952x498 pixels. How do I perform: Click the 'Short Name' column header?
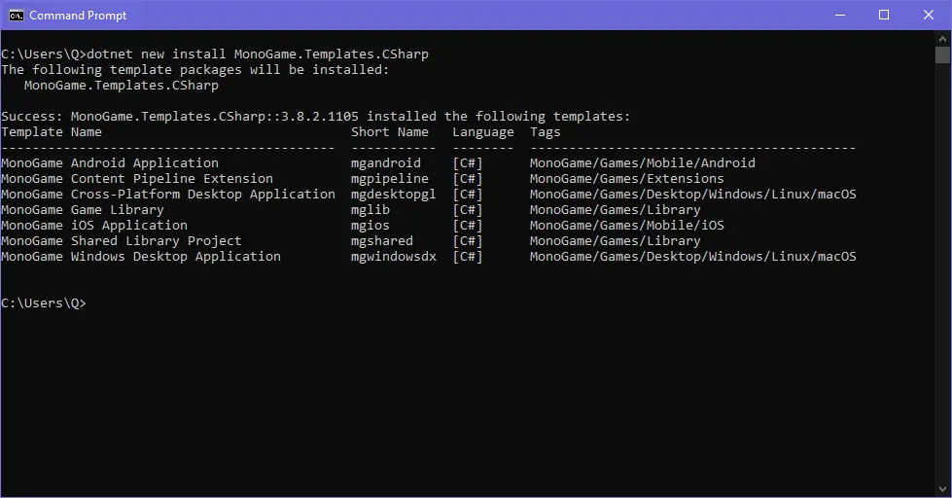click(390, 131)
